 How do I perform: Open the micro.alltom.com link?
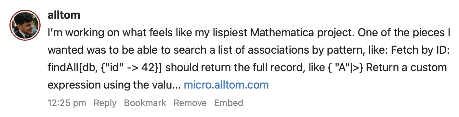tap(226, 85)
